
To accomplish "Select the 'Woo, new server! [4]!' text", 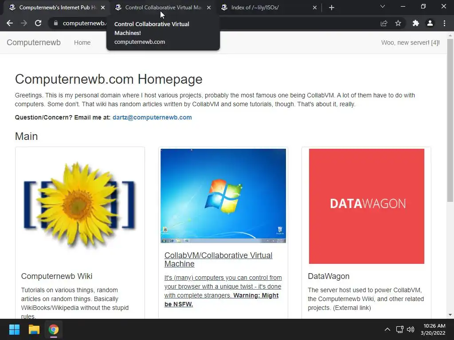I will pyautogui.click(x=410, y=42).
